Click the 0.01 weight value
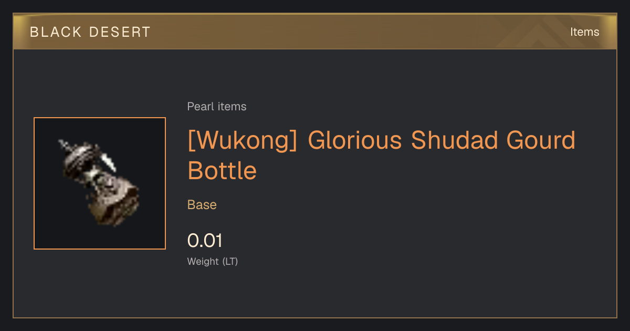This screenshot has height=331, width=630. [205, 241]
